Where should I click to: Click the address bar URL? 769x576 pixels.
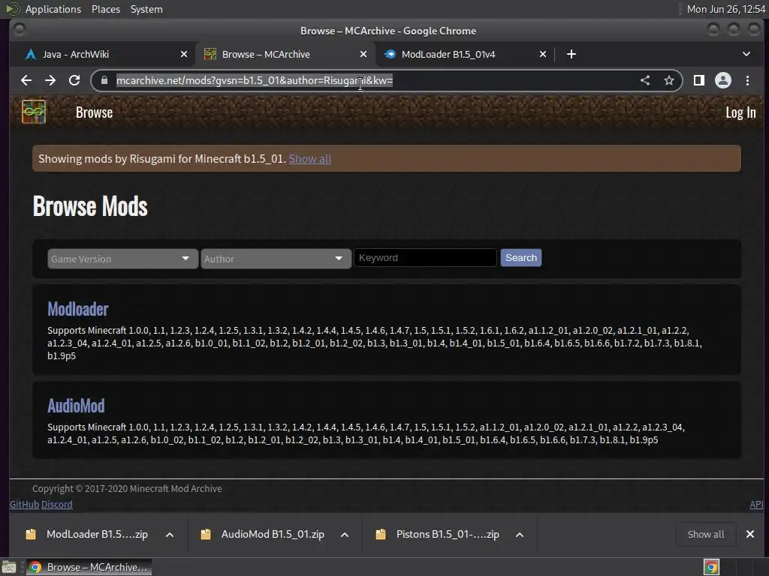coord(255,80)
